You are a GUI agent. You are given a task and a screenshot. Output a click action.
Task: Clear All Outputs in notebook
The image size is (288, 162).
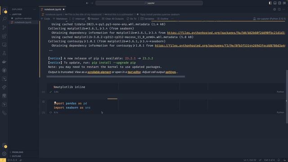pyautogui.click(x=113, y=19)
